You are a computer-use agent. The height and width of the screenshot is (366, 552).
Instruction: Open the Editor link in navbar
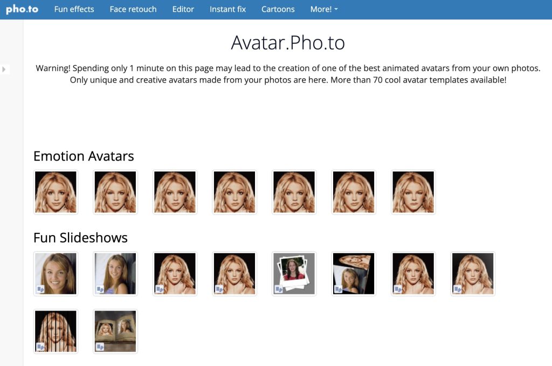coord(183,9)
